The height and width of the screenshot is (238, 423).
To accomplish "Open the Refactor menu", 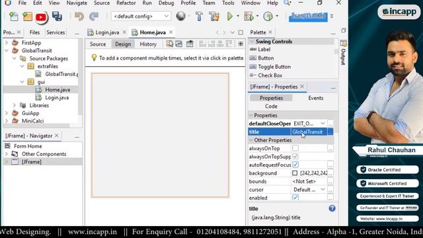I will 126,3.
